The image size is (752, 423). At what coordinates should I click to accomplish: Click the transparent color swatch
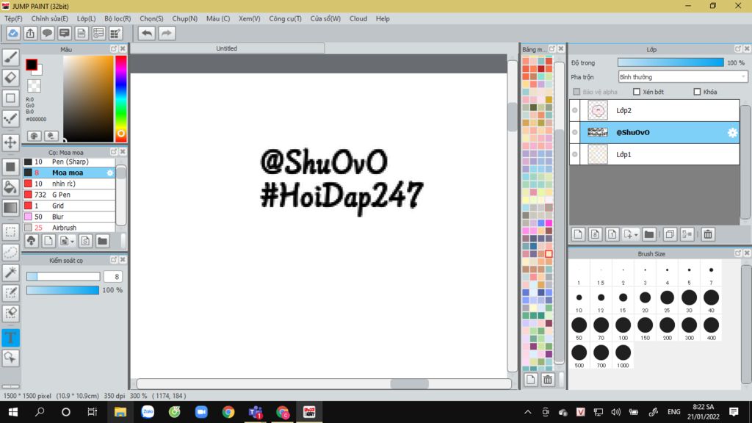click(x=34, y=87)
